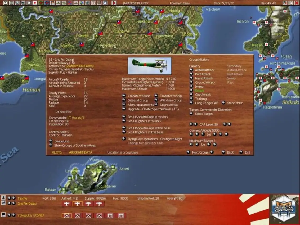Click the weather cloud icon in the top toolbar
The width and height of the screenshot is (300, 225).
coord(104,3)
